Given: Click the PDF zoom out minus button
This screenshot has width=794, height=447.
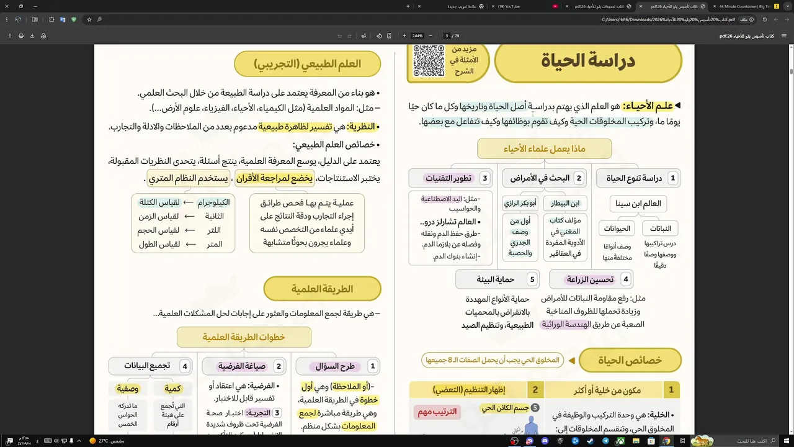Looking at the screenshot, I should click(x=430, y=36).
